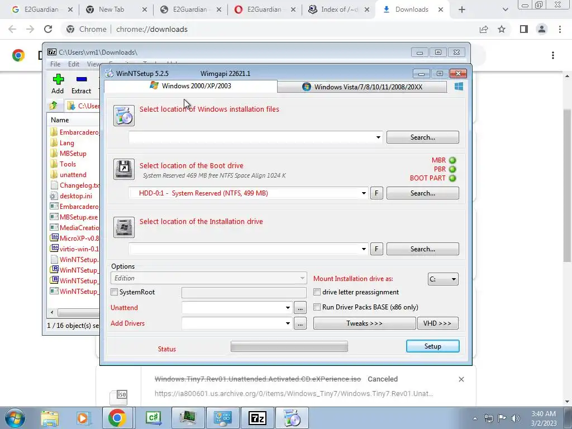Open Chrome profile avatar icon
The image size is (572, 429).
tap(542, 29)
